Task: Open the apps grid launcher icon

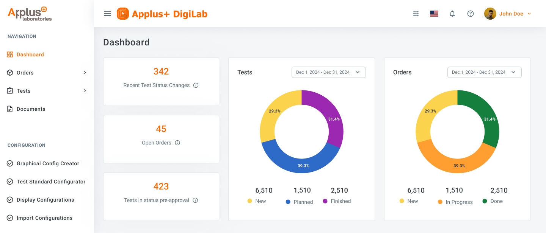Action: [416, 14]
